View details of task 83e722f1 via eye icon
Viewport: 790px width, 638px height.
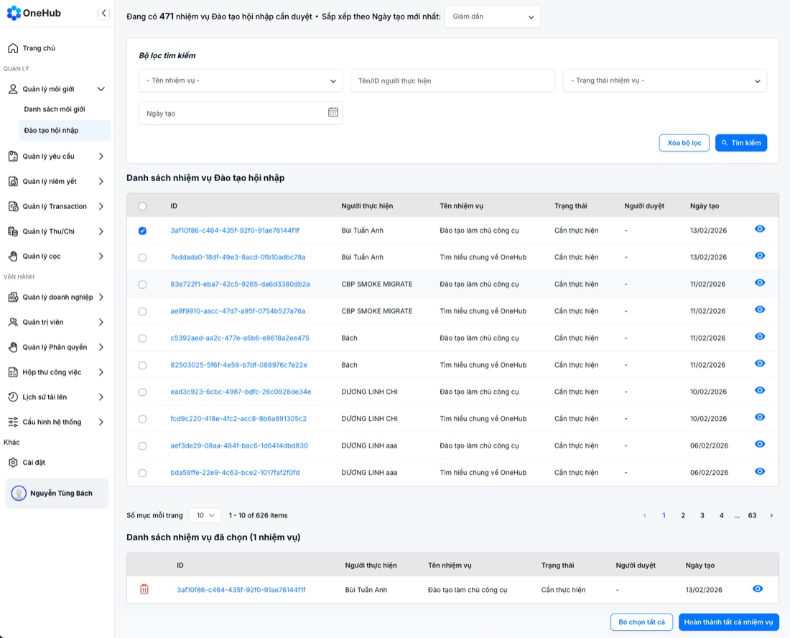pyautogui.click(x=760, y=282)
